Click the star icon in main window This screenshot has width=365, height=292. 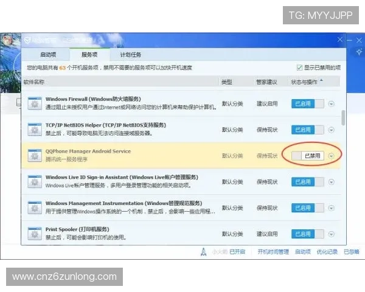point(359,52)
